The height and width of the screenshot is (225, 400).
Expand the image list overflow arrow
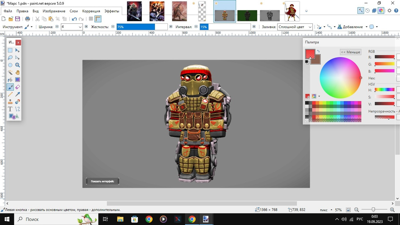pyautogui.click(x=306, y=11)
